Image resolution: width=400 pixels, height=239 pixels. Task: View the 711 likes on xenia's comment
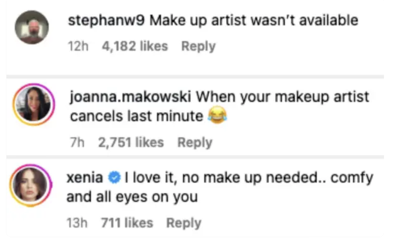coord(126,223)
